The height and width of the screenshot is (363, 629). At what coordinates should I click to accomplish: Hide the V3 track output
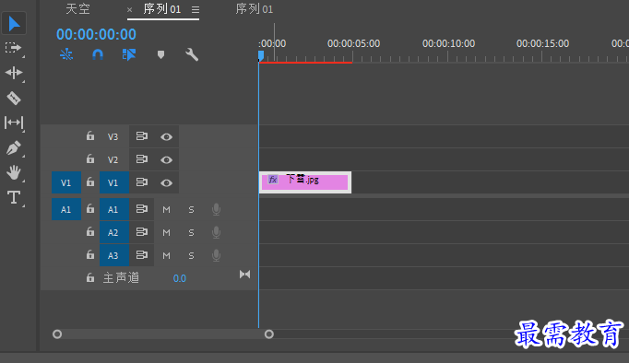[x=167, y=137]
